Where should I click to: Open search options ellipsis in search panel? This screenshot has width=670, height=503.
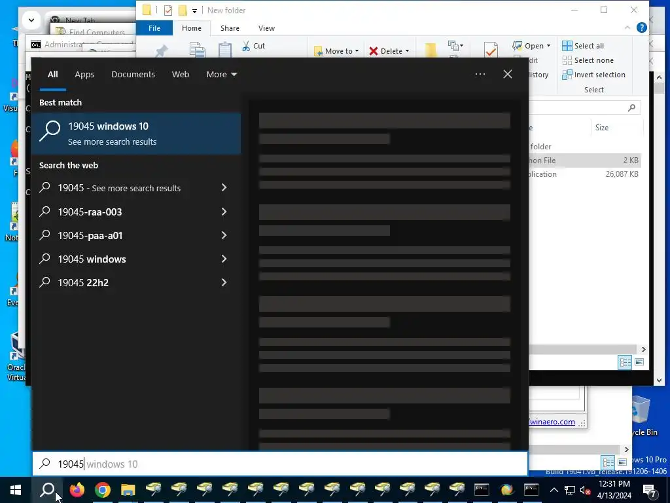[x=480, y=74]
